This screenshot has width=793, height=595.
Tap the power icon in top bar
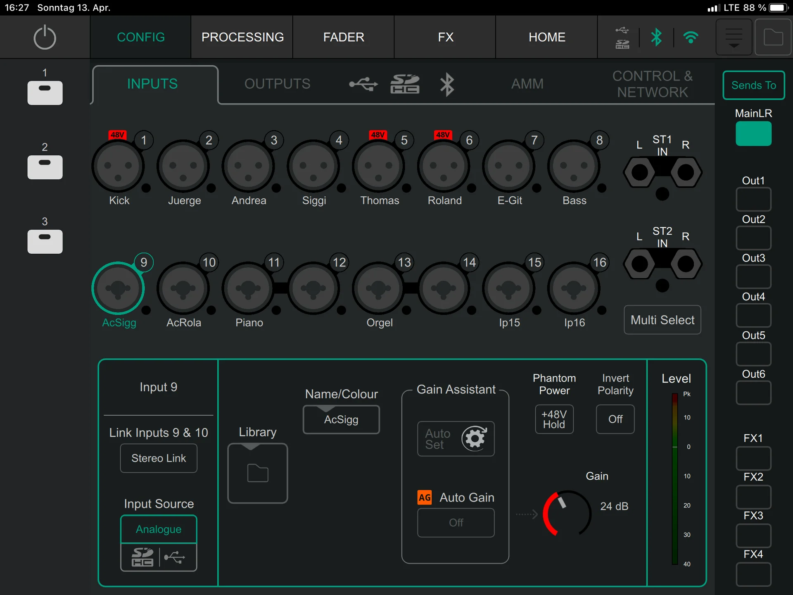[x=45, y=37]
